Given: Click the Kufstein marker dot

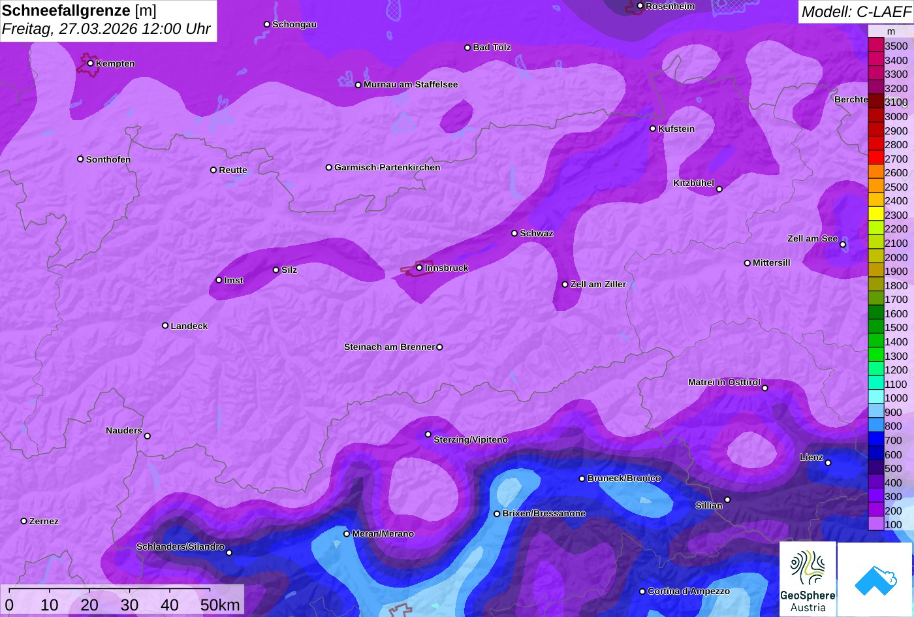Looking at the screenshot, I should 652,129.
